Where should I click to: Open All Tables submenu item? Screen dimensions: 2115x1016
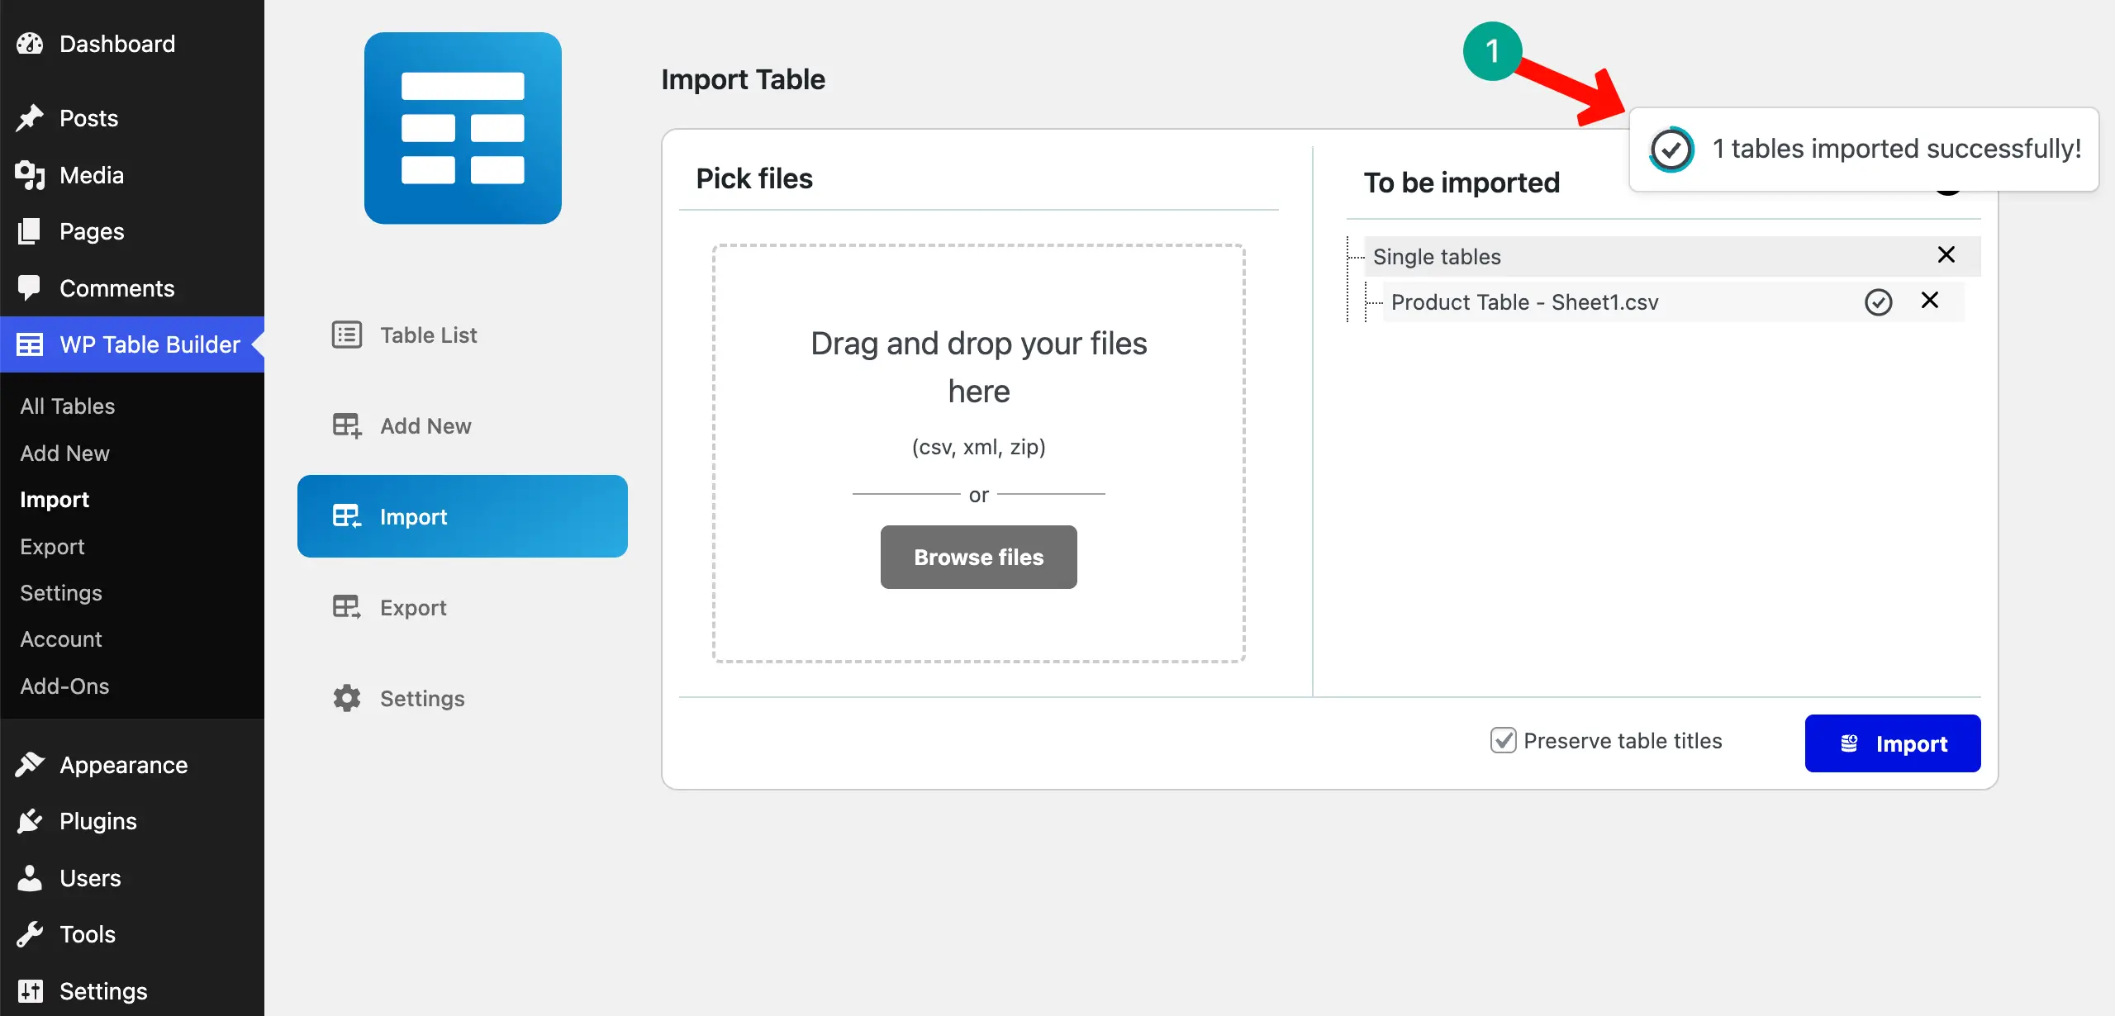click(68, 406)
